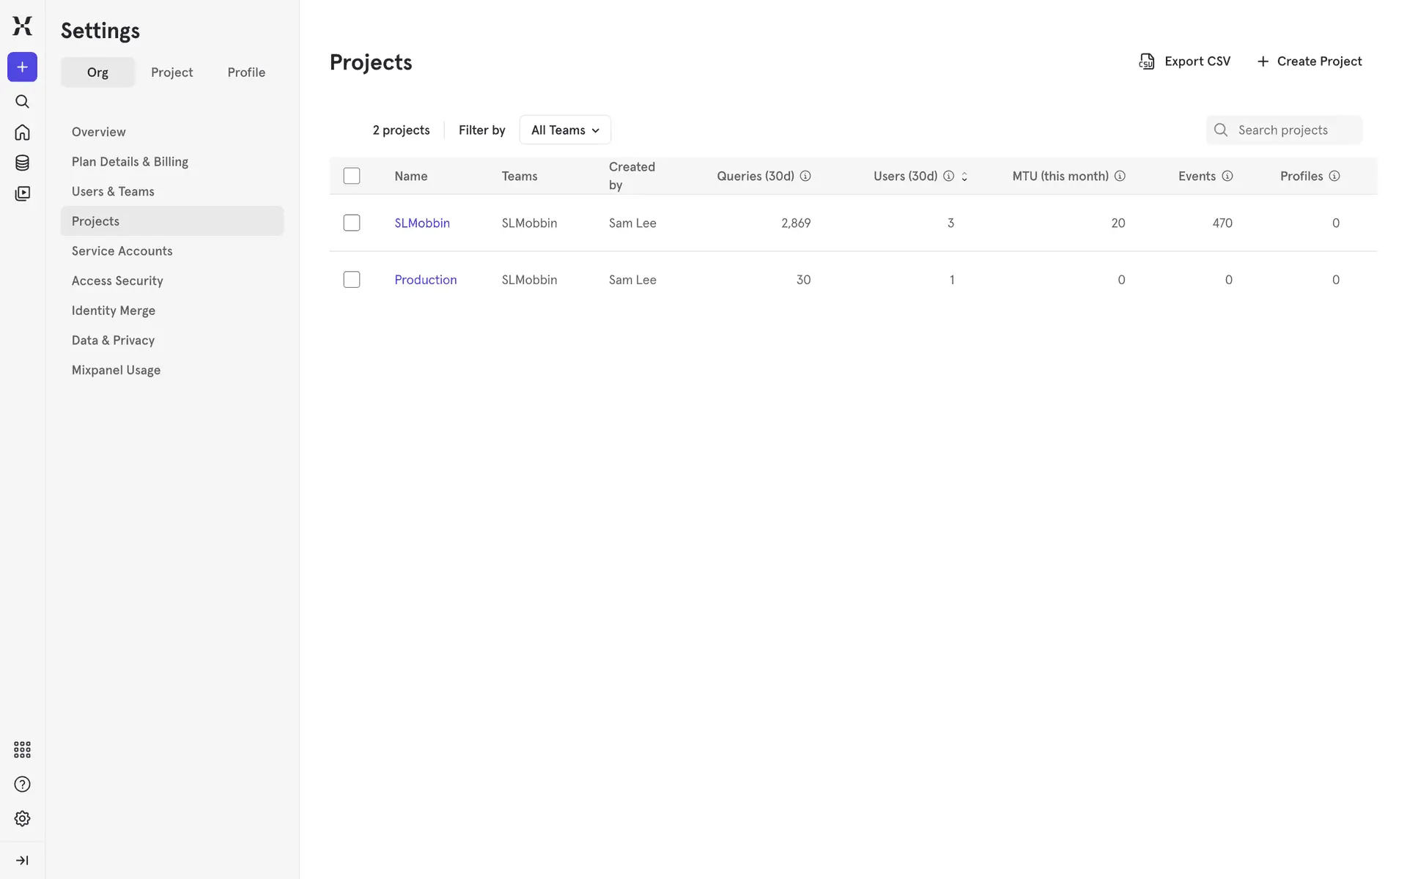Click Export CSV button
1407x879 pixels.
click(1184, 62)
